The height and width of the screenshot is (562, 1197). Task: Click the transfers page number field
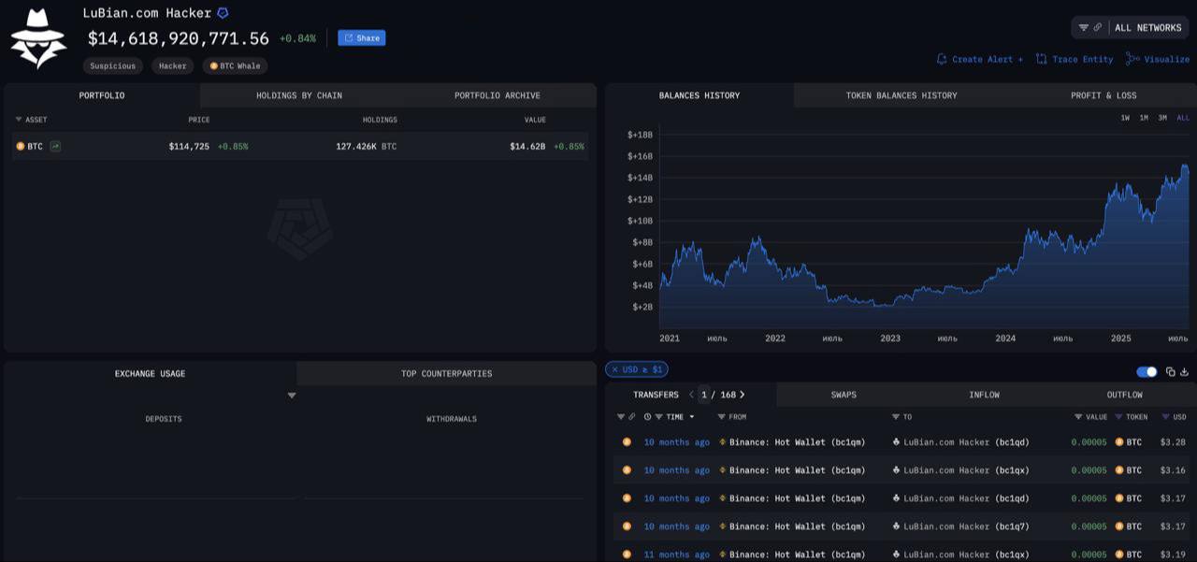click(704, 395)
